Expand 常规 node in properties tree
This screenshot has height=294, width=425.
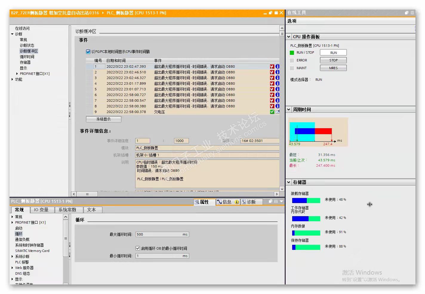12,217
